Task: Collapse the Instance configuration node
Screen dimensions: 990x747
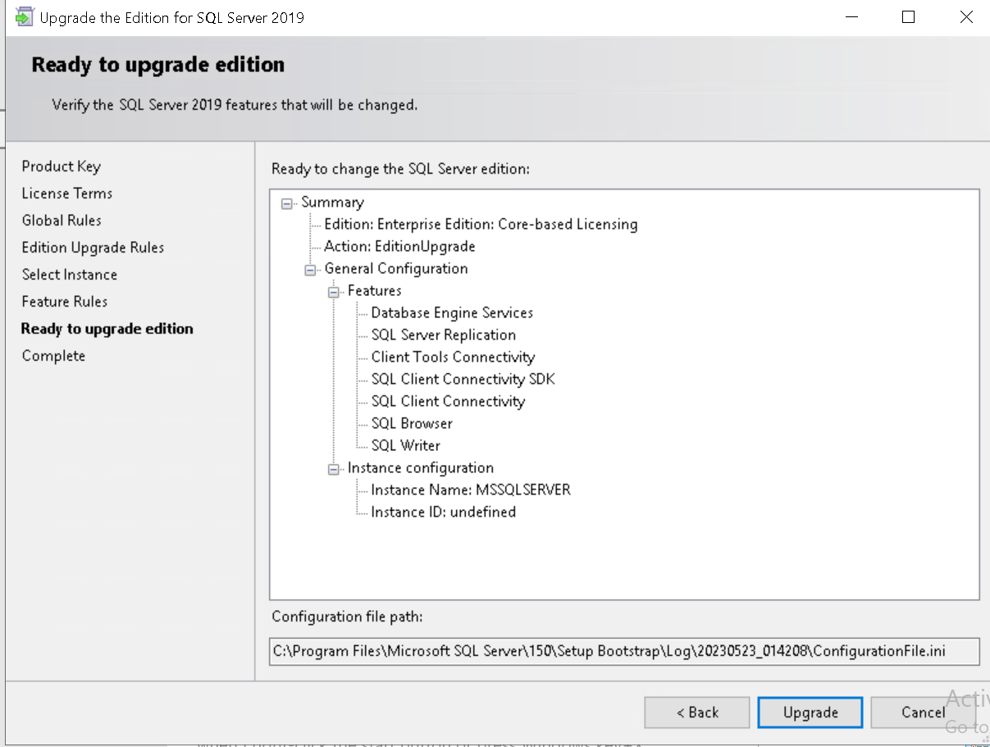Action: (333, 468)
